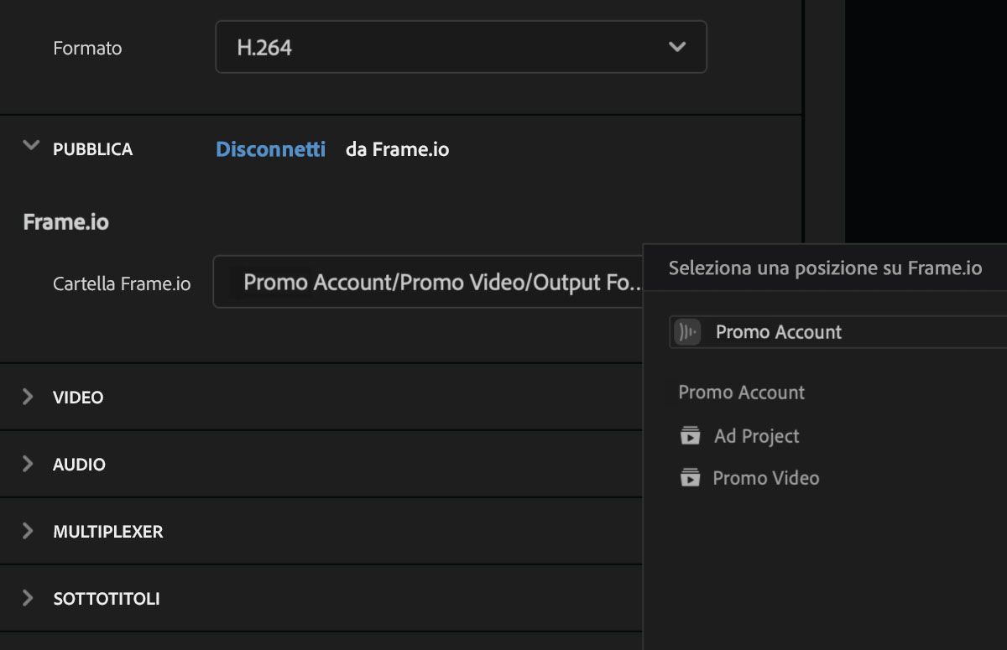Click the Formato label
This screenshot has width=1007, height=650.
(87, 49)
